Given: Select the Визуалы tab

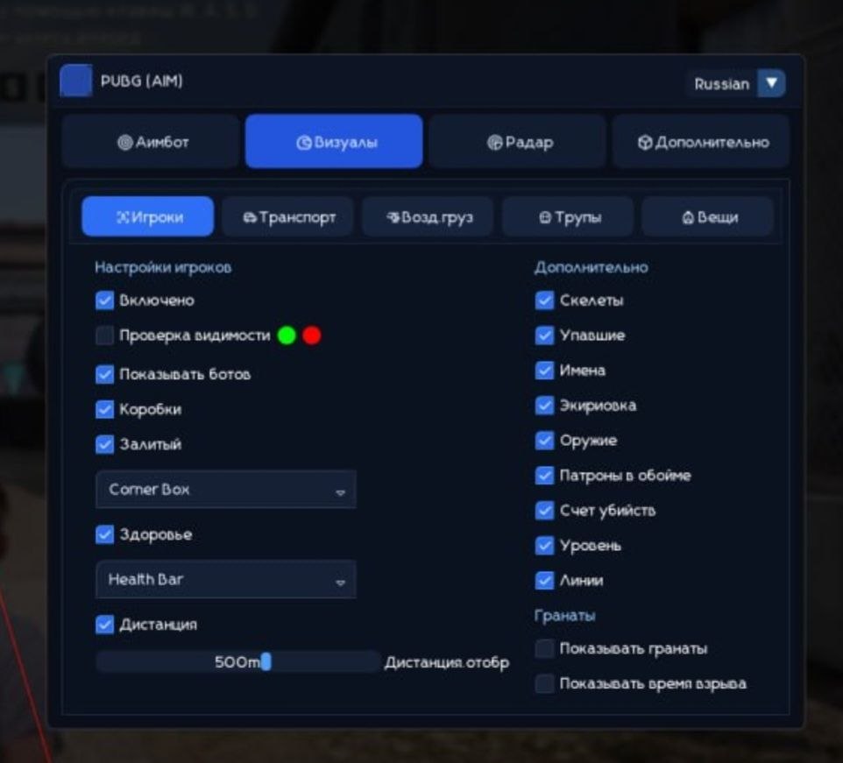Looking at the screenshot, I should click(334, 142).
